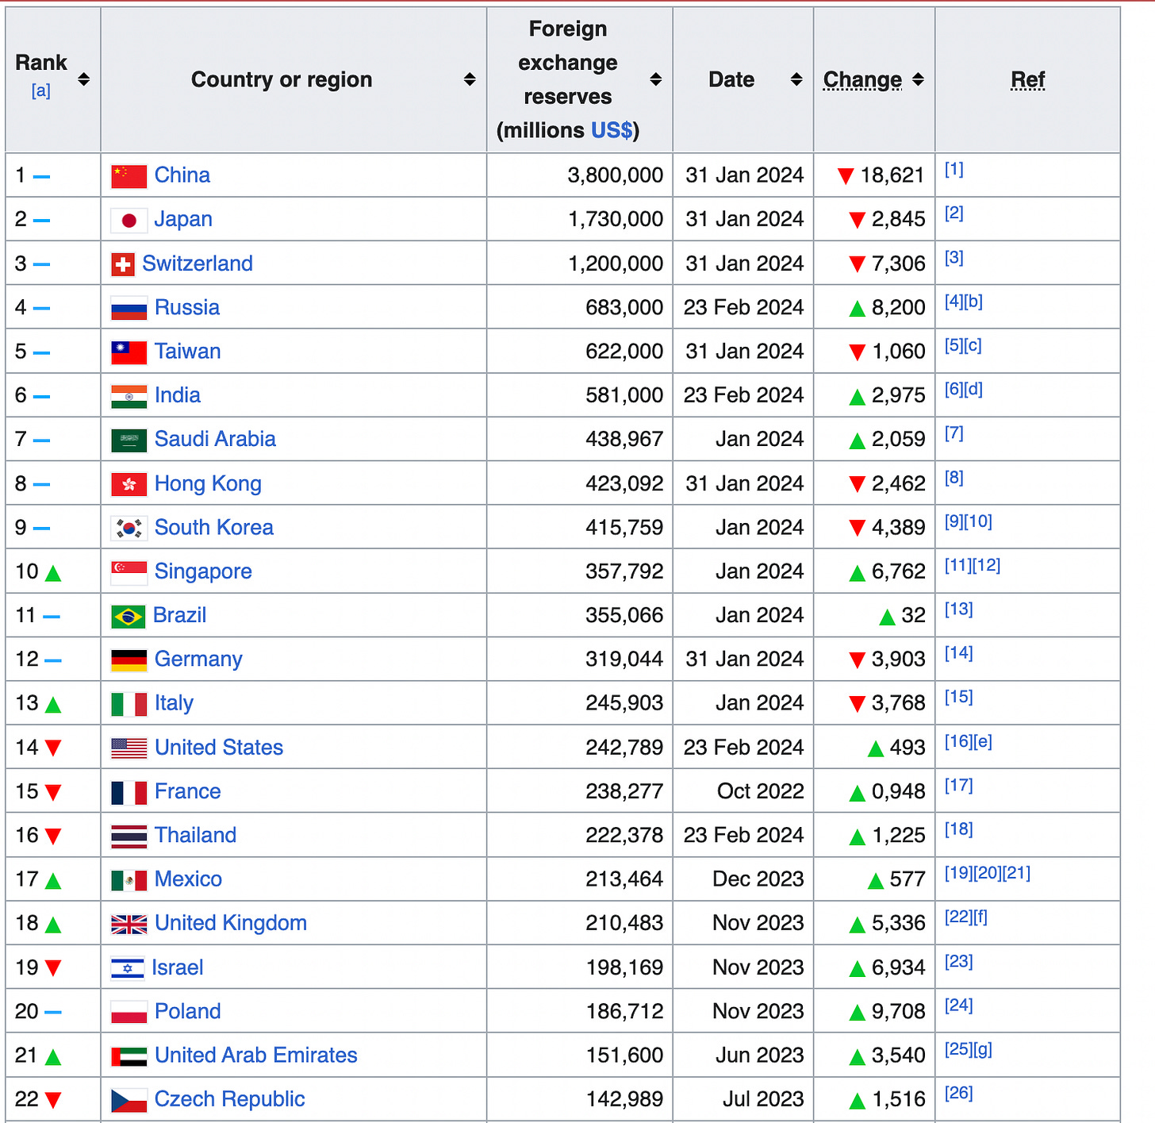This screenshot has width=1155, height=1123.
Task: Sort table by Rank column arrows
Action: tap(83, 79)
